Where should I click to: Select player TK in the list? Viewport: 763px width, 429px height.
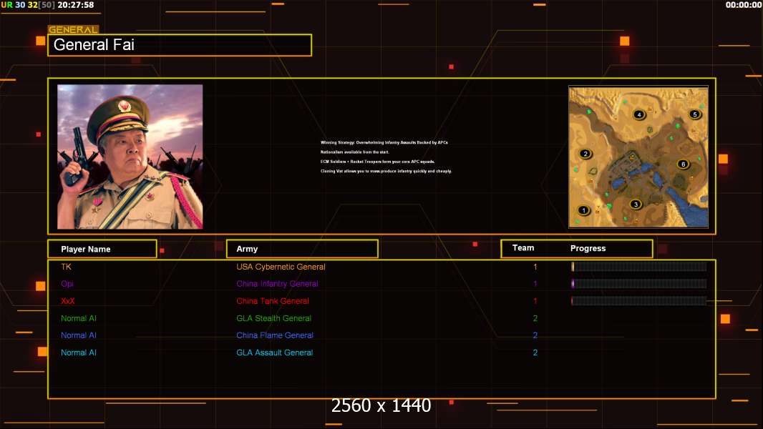pyautogui.click(x=67, y=267)
